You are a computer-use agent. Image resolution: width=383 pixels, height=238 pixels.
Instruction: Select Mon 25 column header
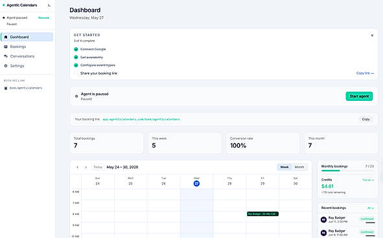click(x=131, y=181)
